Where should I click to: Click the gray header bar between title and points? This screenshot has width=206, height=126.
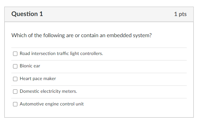click(108, 14)
